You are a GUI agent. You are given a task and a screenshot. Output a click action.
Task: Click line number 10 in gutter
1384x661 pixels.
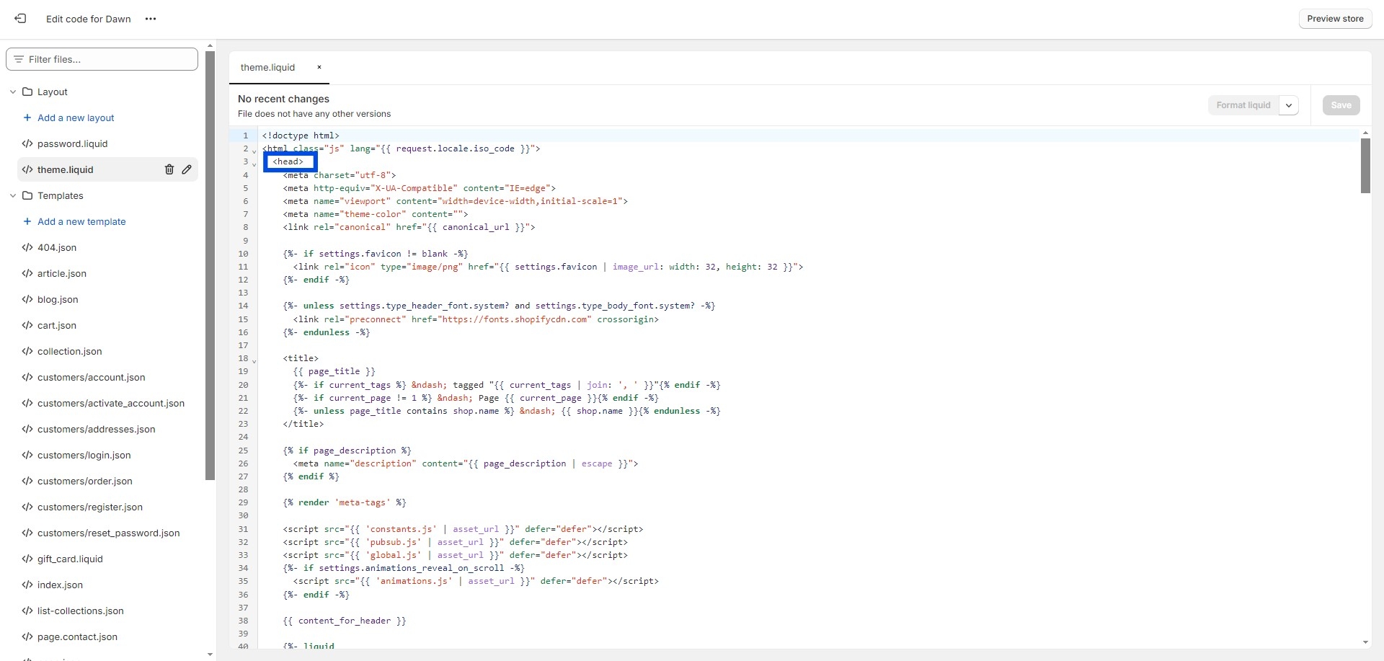tap(243, 254)
